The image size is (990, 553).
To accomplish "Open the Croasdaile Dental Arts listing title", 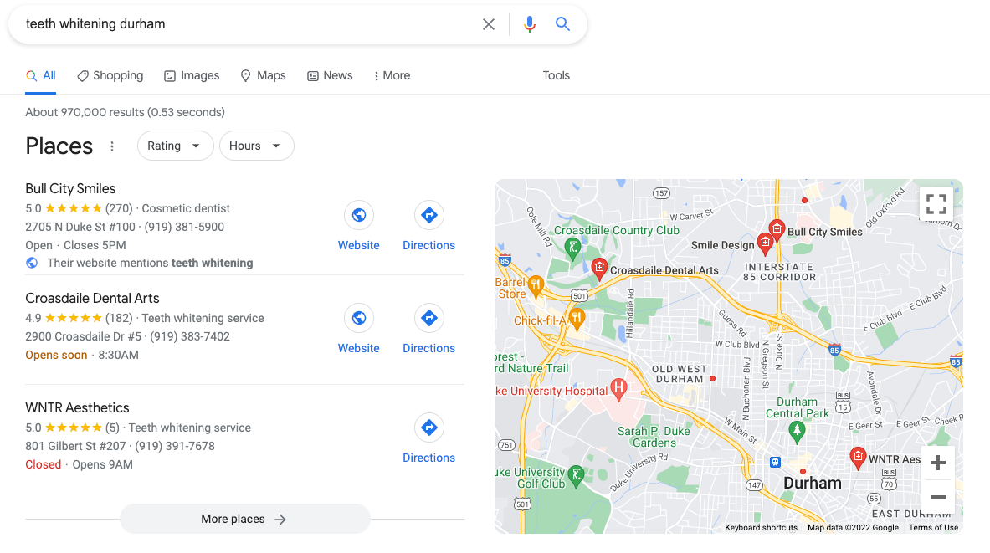I will click(92, 298).
